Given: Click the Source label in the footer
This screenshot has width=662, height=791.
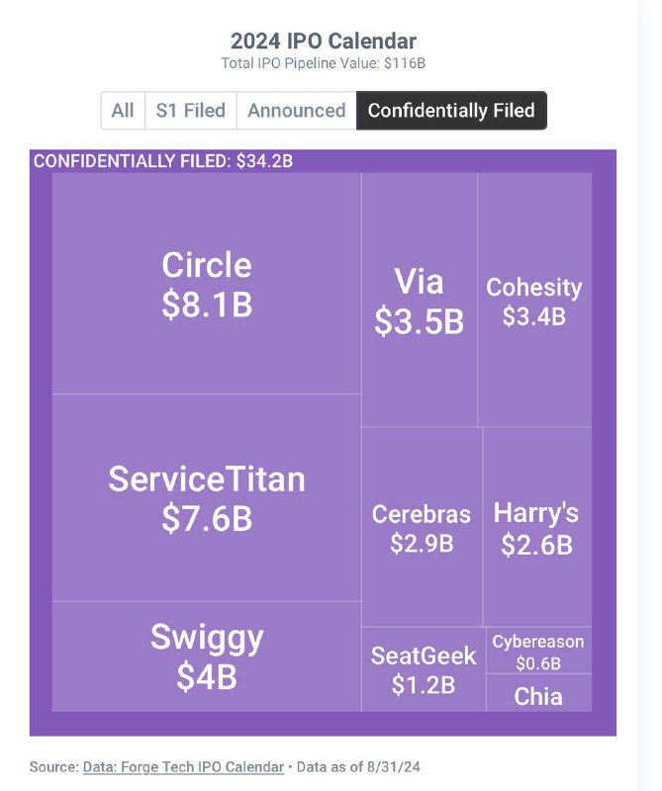Looking at the screenshot, I should [53, 767].
